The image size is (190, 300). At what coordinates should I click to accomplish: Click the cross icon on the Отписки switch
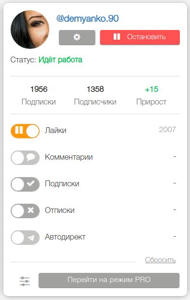point(30,210)
